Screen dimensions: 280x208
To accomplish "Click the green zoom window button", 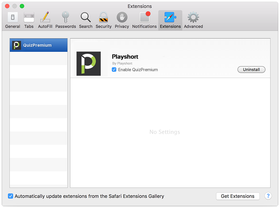I will (22, 6).
